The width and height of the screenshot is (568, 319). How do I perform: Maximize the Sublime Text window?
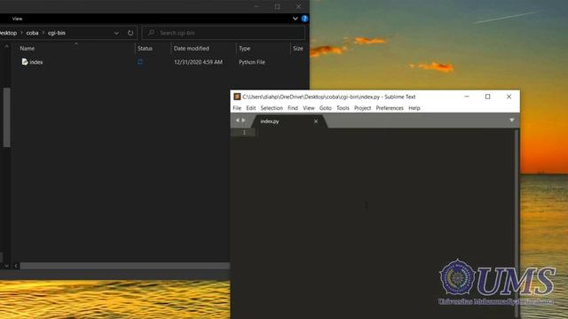(x=487, y=97)
